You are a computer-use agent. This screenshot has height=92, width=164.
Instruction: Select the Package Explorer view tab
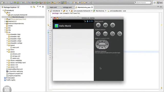10,7
